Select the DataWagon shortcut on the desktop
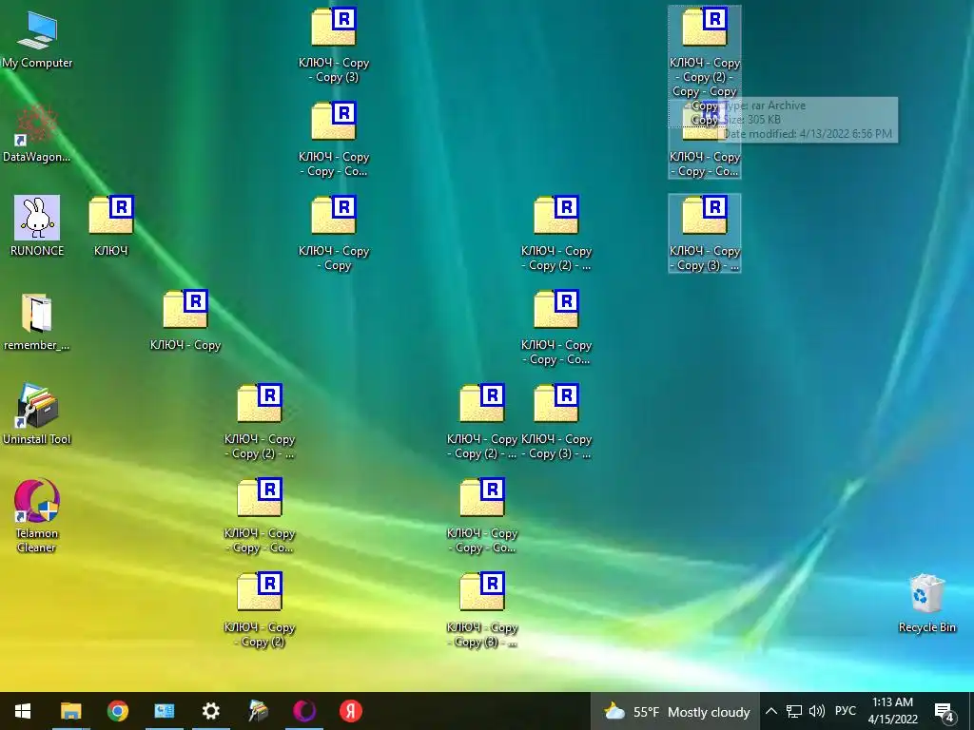The width and height of the screenshot is (974, 730). click(x=37, y=133)
